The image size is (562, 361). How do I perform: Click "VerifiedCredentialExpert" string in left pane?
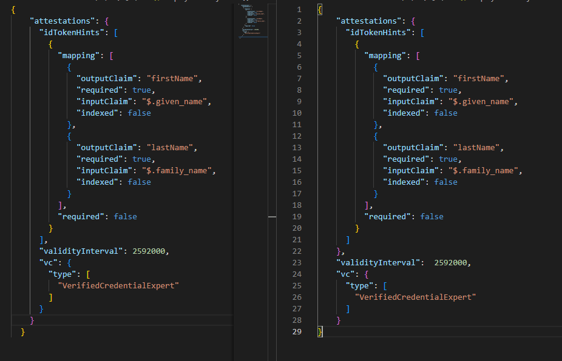pyautogui.click(x=119, y=285)
